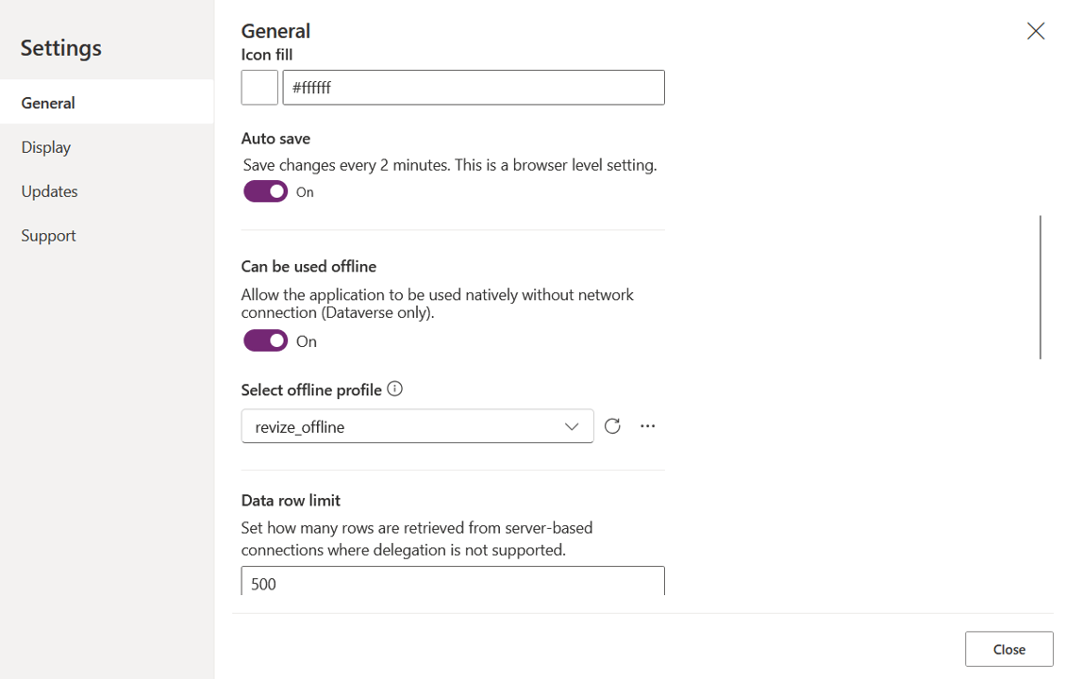This screenshot has width=1066, height=679.
Task: Close the Settings dialog with the X icon
Action: tap(1035, 31)
